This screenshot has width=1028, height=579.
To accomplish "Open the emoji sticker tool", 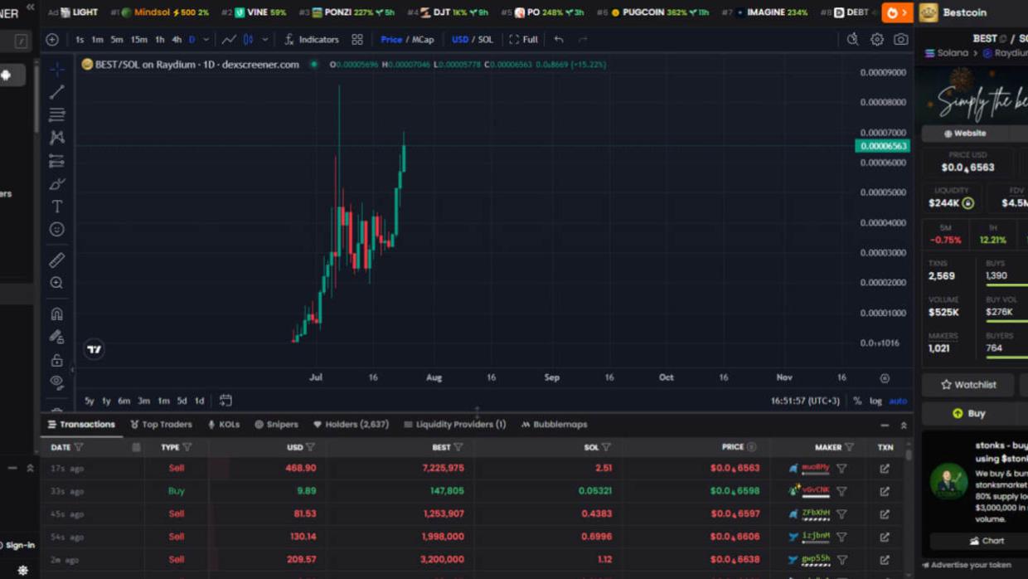I will coord(56,229).
